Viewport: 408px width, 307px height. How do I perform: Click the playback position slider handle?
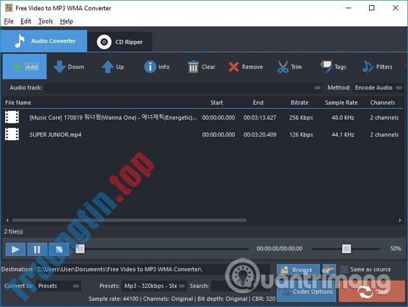click(x=80, y=249)
